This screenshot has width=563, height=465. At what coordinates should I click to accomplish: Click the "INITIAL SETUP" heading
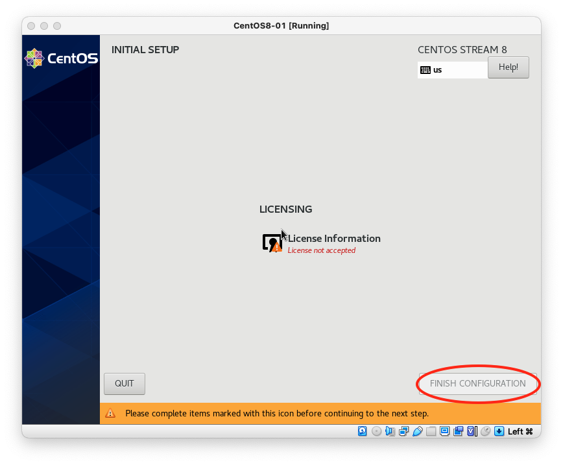click(x=145, y=49)
